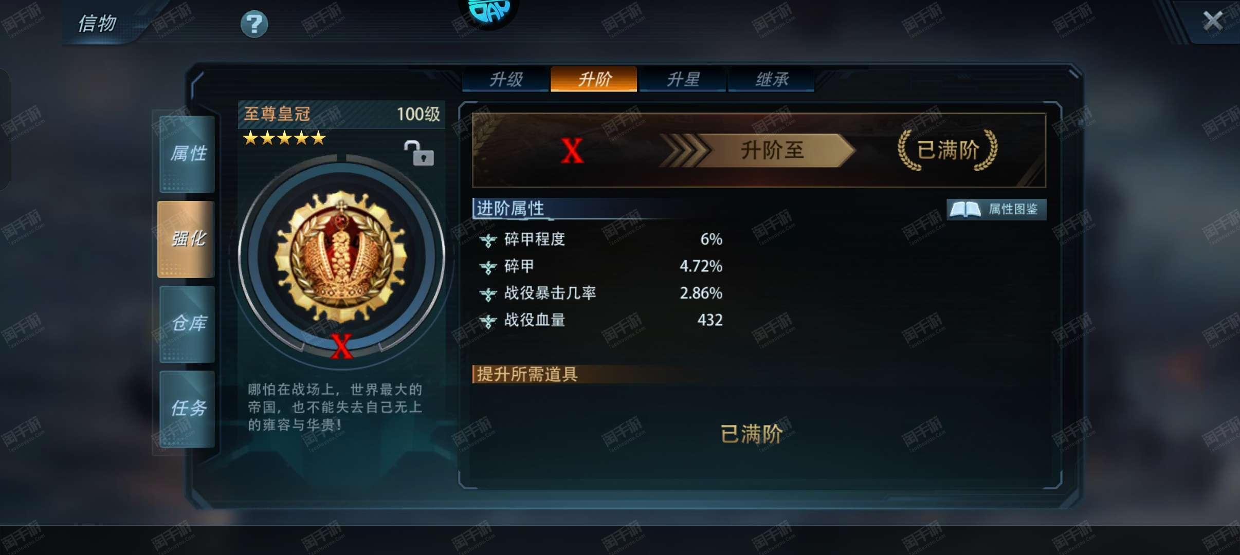Screen dimensions: 1240x555
Task: Click the 战役血量 attribute icon
Action: click(488, 321)
